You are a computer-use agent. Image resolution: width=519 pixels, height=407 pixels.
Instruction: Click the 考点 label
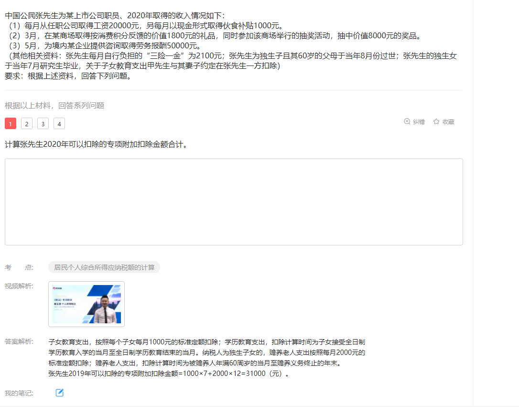[x=19, y=267]
